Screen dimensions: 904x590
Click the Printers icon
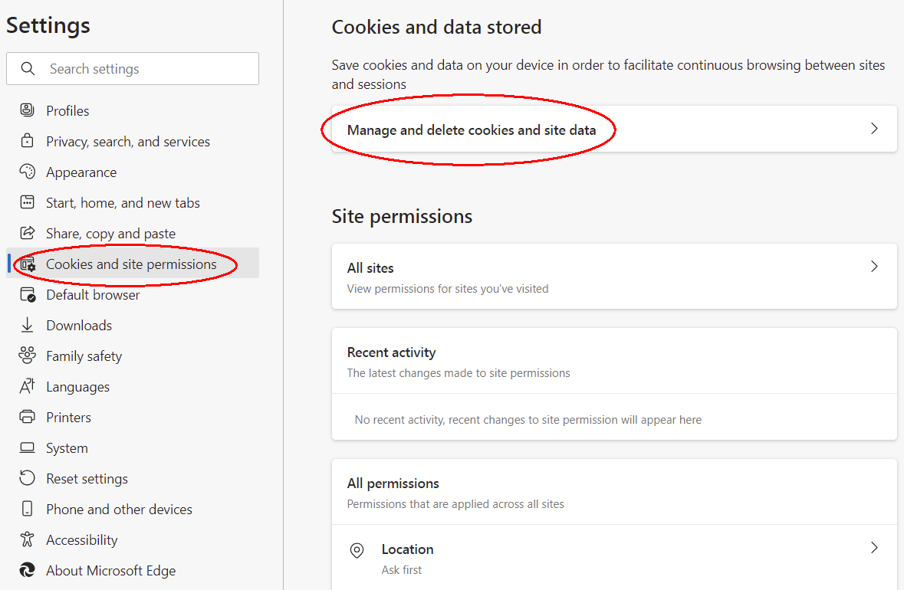pos(28,417)
